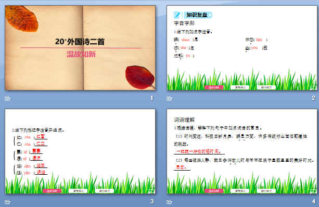Image resolution: width=319 pixels, height=207 pixels.
Task: Click the blue pencil icon on slide 2
Action: click(177, 15)
